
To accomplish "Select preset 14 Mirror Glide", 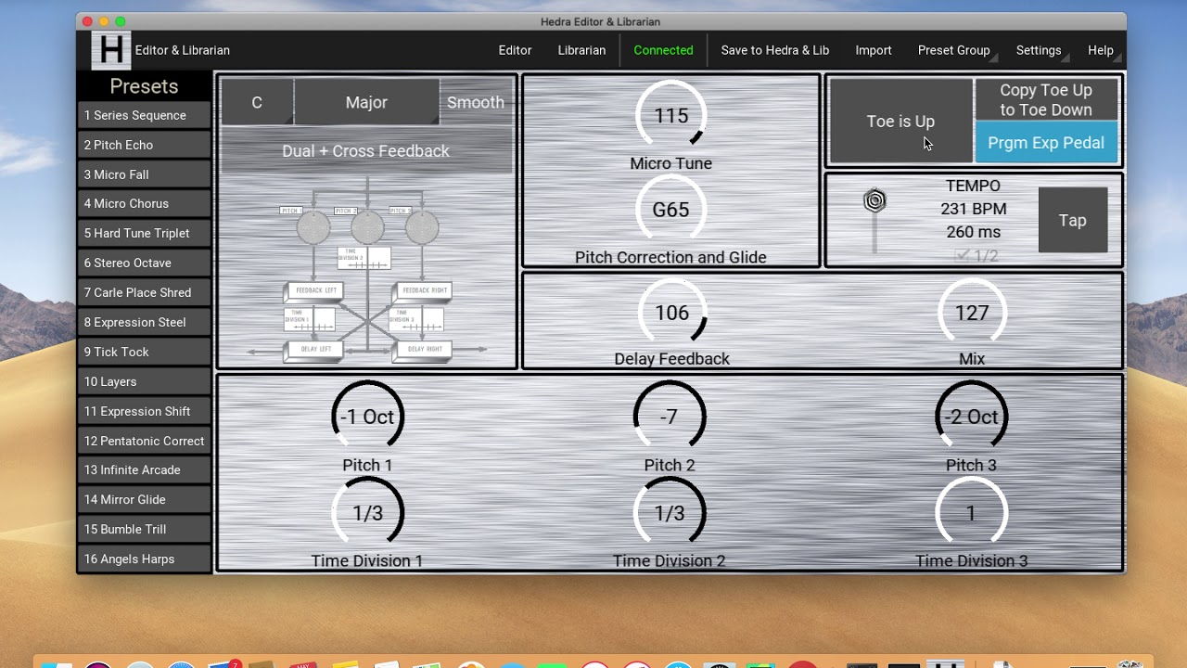I will point(145,499).
